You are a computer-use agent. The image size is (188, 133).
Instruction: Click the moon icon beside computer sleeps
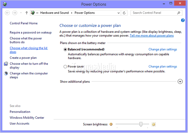[x=6, y=74]
